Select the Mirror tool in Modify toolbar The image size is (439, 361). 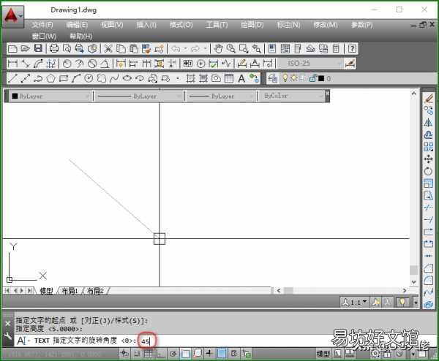coord(428,123)
